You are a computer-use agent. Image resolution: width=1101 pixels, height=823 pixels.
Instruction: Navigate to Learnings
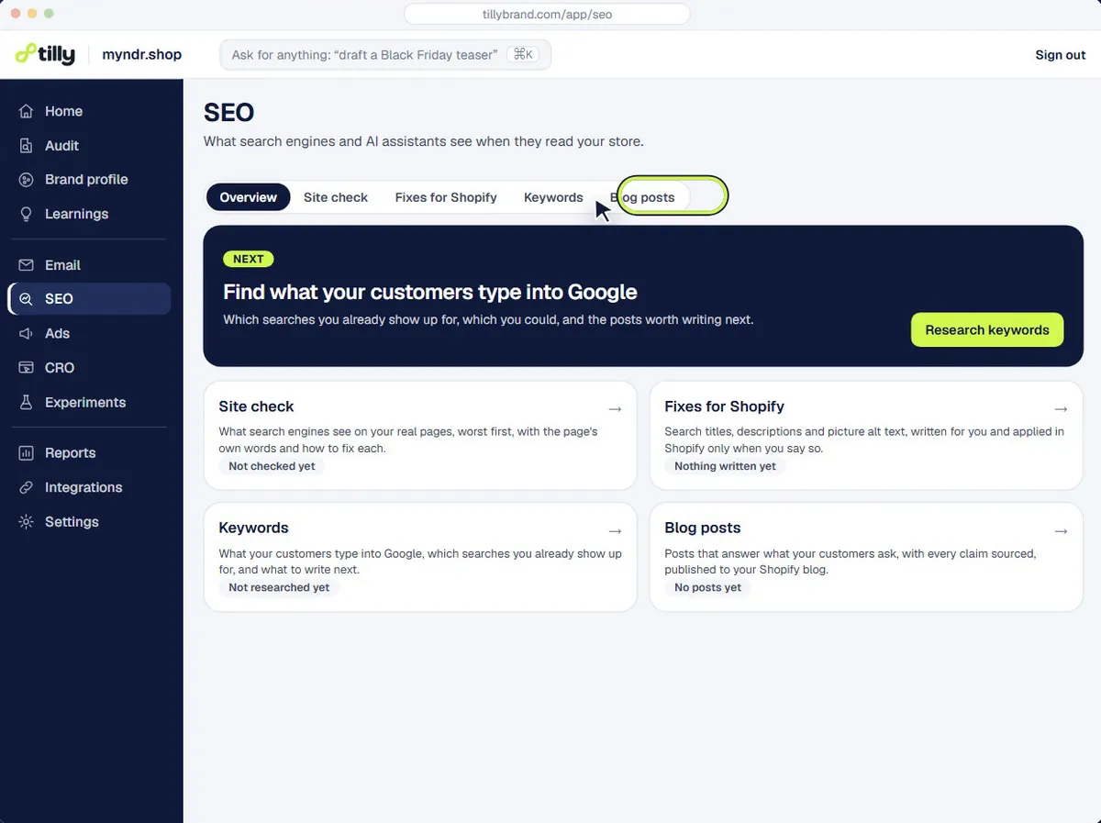click(x=89, y=214)
